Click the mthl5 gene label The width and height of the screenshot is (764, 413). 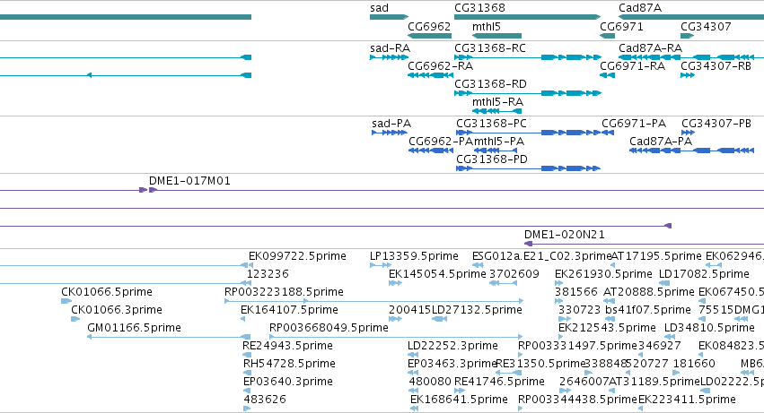coord(487,27)
